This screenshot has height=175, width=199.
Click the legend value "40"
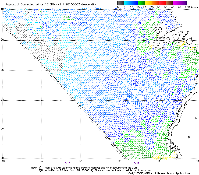tap(173, 7)
